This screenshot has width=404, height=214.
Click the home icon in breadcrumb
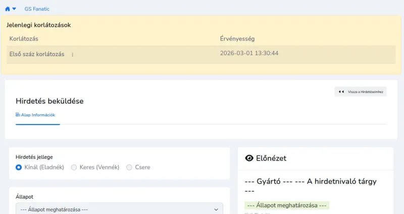tap(8, 9)
